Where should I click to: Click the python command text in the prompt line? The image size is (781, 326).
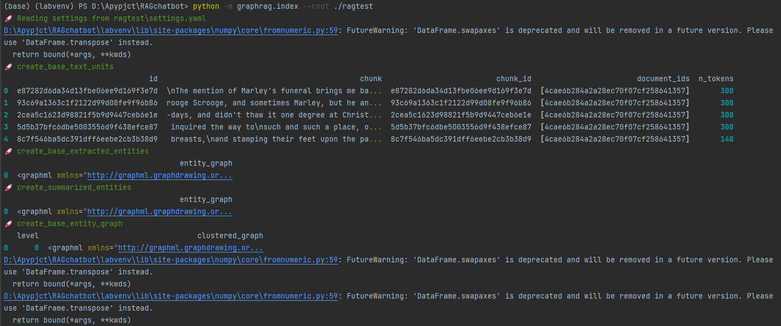(x=206, y=7)
